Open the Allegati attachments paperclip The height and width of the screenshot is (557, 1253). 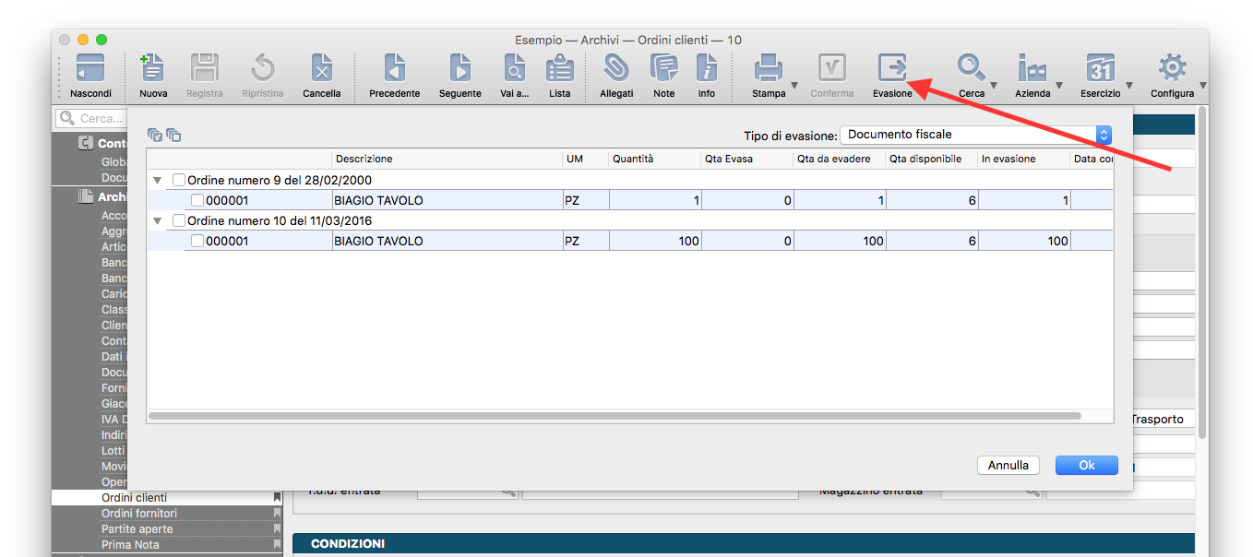tap(616, 69)
